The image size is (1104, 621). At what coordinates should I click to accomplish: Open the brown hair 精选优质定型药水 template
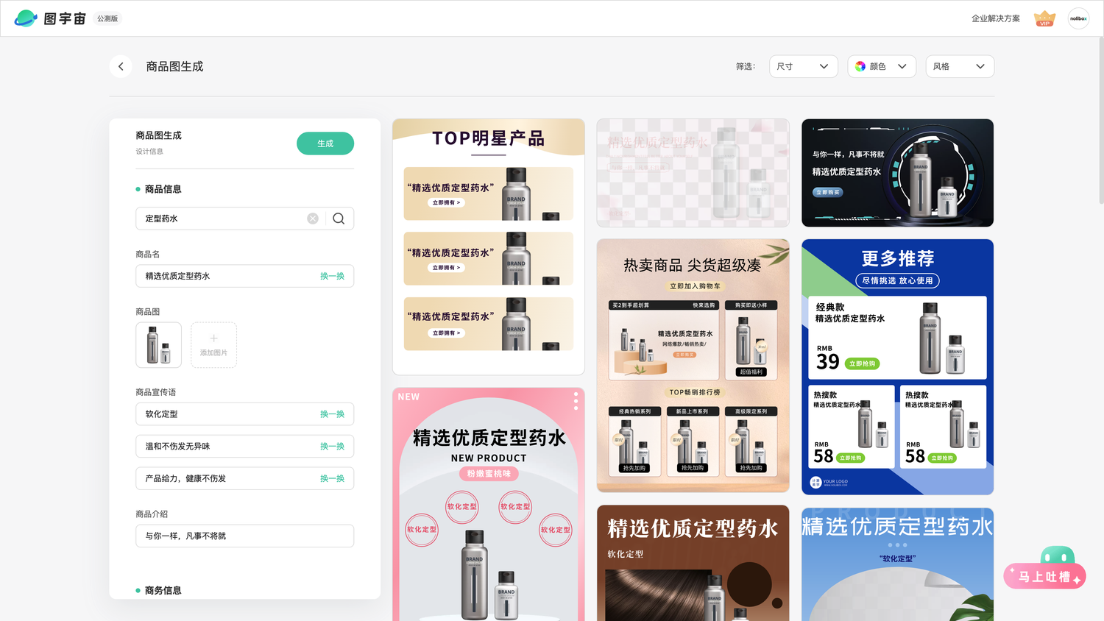(693, 563)
